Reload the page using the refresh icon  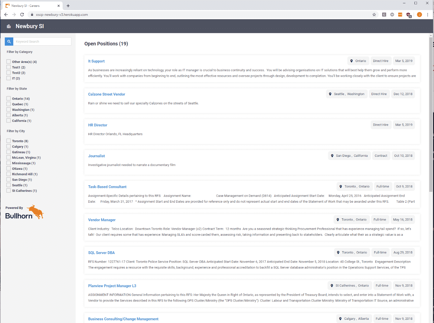tap(22, 15)
